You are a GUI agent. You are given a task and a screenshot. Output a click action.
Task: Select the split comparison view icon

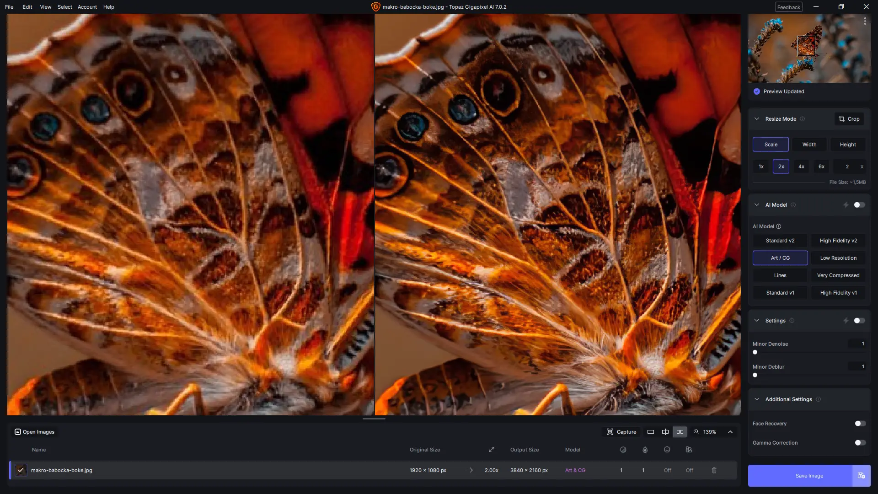665,432
